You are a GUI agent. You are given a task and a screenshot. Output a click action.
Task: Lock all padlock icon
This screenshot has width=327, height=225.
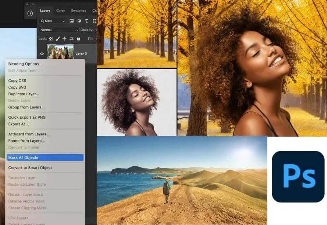click(x=78, y=38)
